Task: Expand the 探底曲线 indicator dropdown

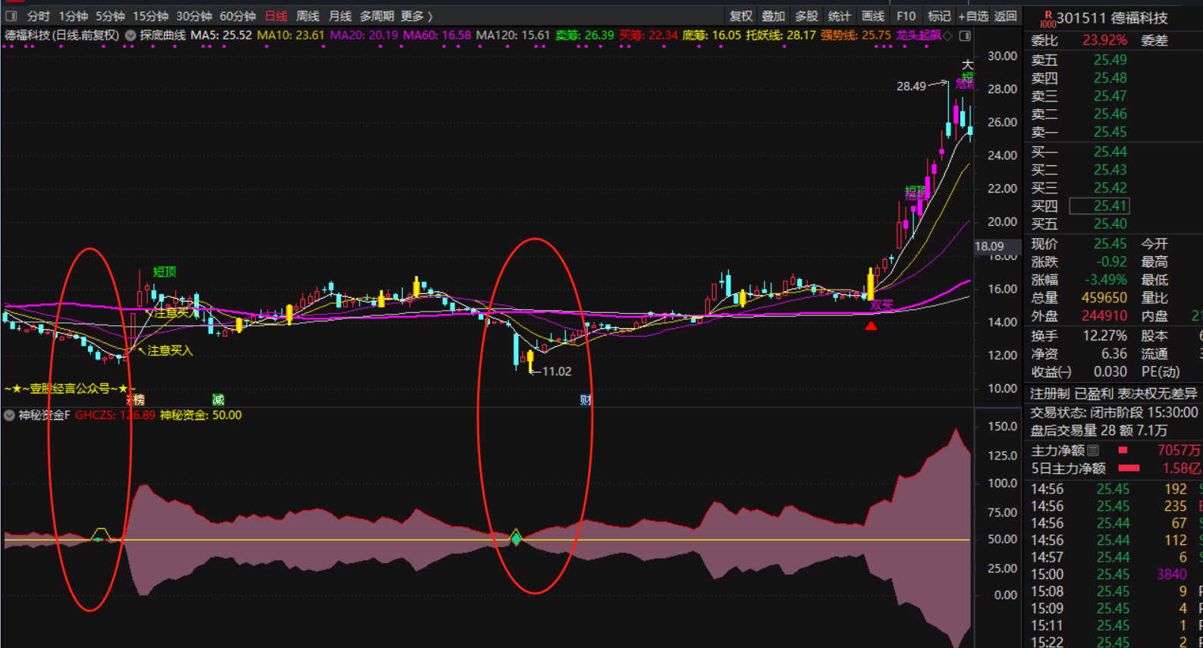Action: click(x=130, y=35)
